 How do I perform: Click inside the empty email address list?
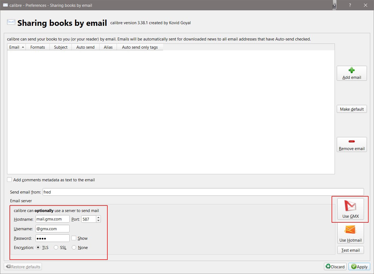(x=171, y=112)
